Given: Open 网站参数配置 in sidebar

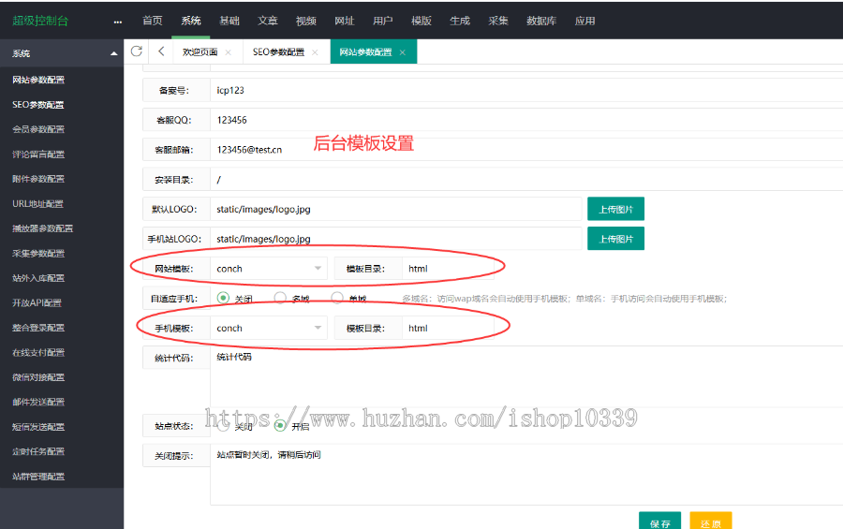Looking at the screenshot, I should pos(38,80).
